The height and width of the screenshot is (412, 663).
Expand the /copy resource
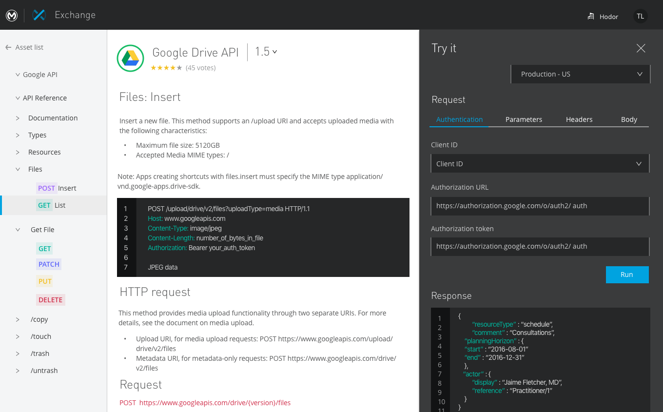coord(18,319)
